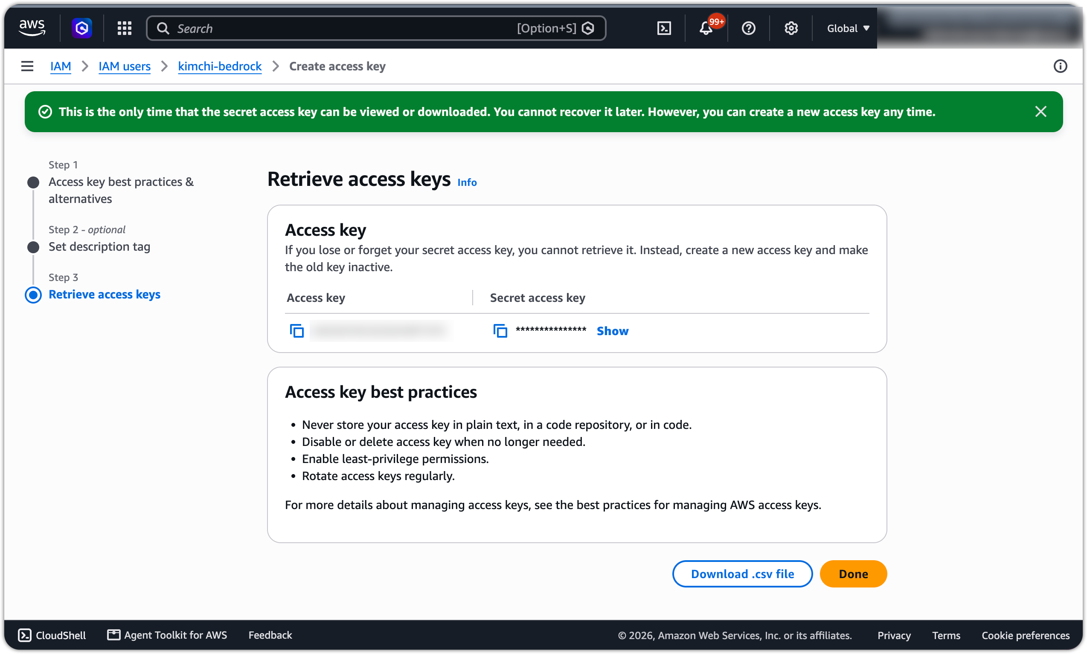Toggle the hamburger side navigation menu
1087x654 pixels.
click(x=27, y=66)
